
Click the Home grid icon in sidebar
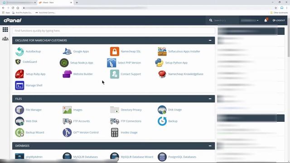pyautogui.click(x=5, y=29)
